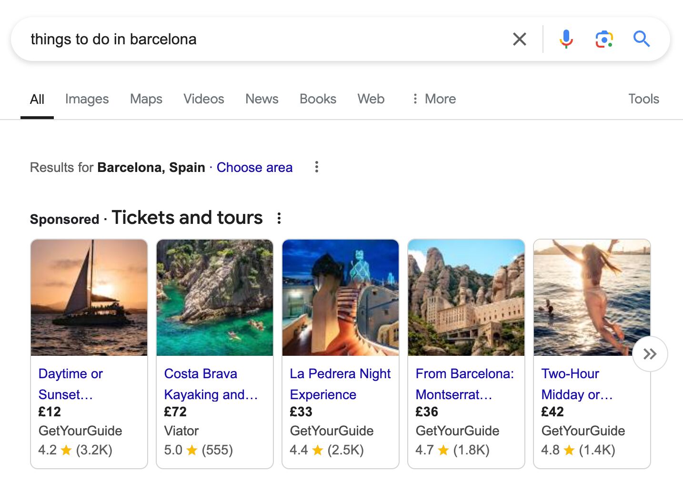
Task: Click the star icon on La Pedrera Night Experience card
Action: pyautogui.click(x=317, y=450)
